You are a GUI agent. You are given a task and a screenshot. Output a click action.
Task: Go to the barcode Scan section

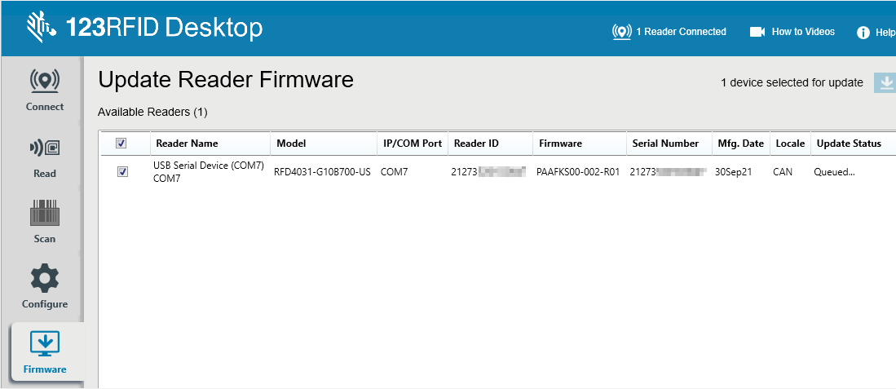45,222
